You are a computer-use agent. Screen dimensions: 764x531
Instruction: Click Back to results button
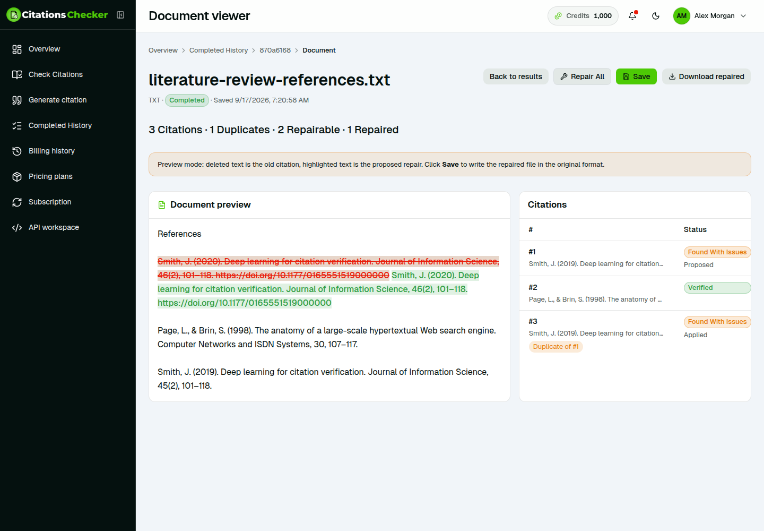pyautogui.click(x=516, y=76)
